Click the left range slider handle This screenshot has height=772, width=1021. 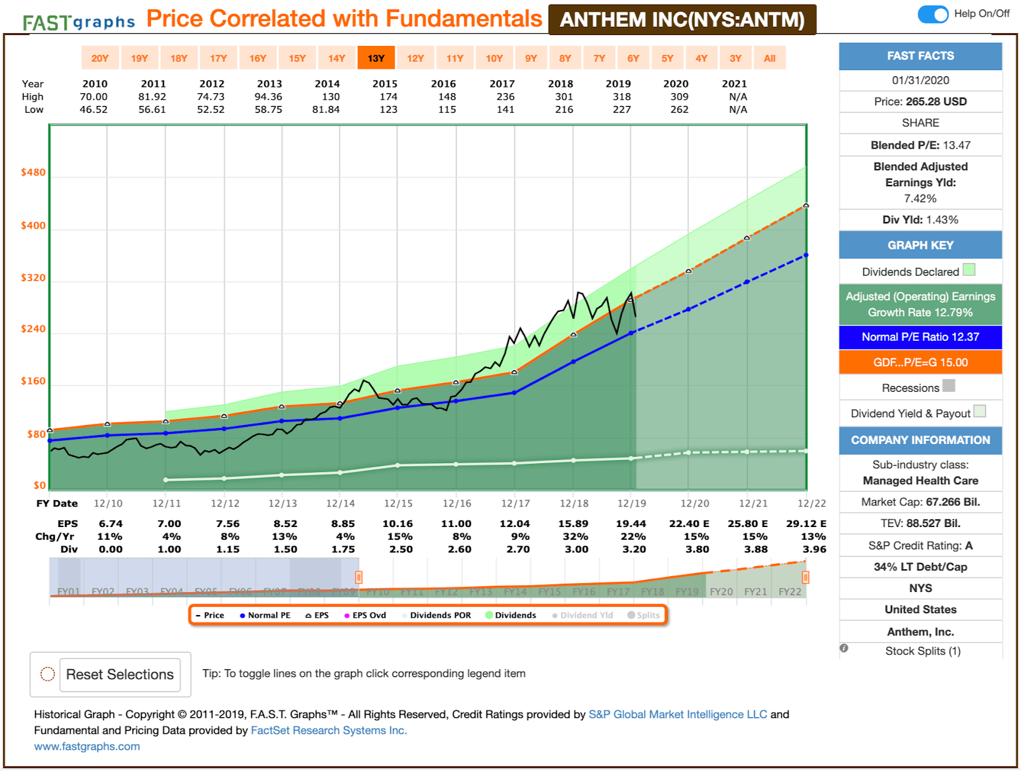click(359, 577)
